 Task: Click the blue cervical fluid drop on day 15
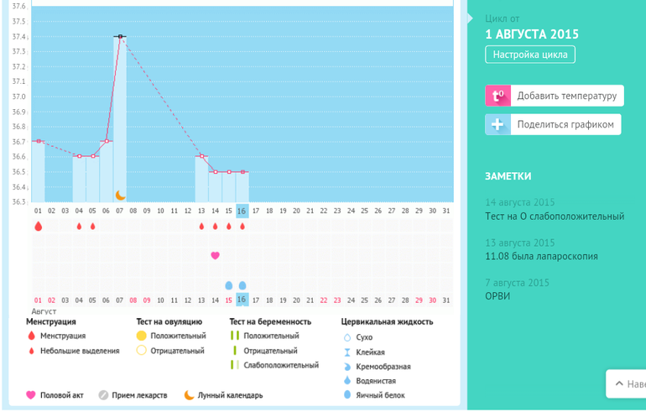tap(228, 285)
